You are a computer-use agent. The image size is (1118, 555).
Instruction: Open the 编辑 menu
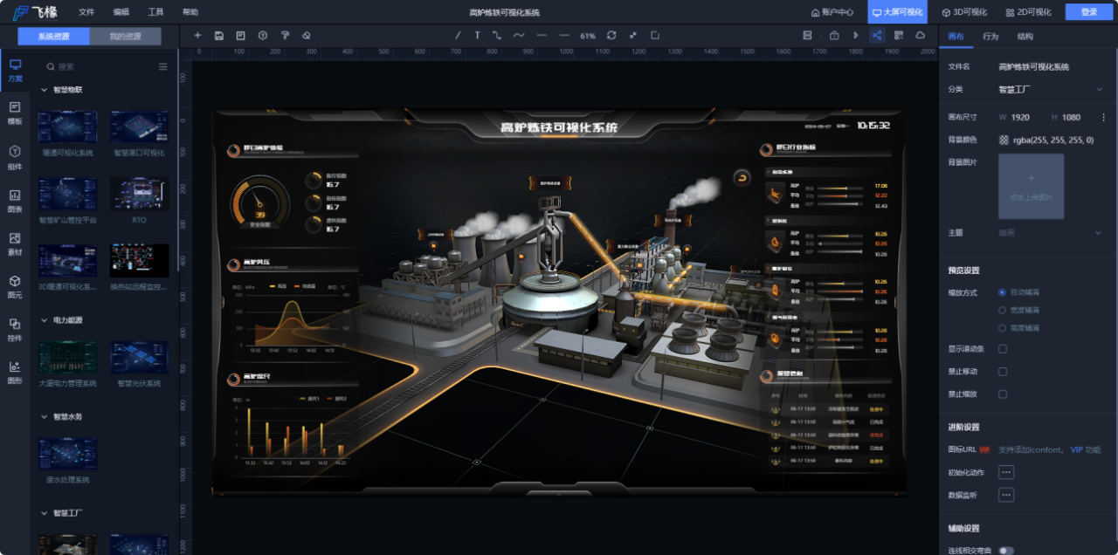(x=121, y=12)
